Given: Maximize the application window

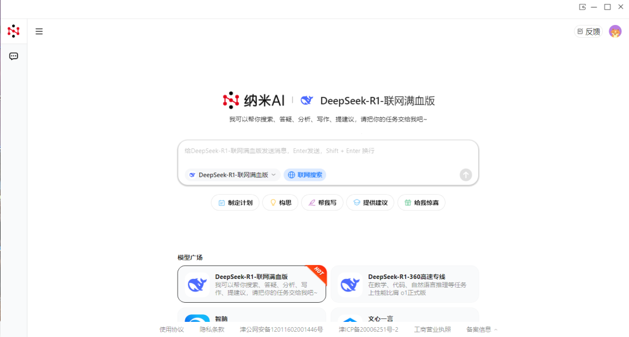Looking at the screenshot, I should 607,7.
